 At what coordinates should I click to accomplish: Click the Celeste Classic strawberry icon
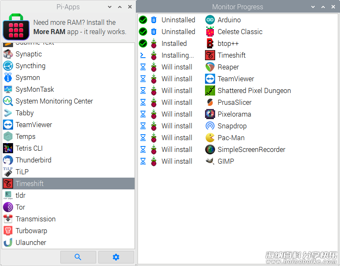210,32
